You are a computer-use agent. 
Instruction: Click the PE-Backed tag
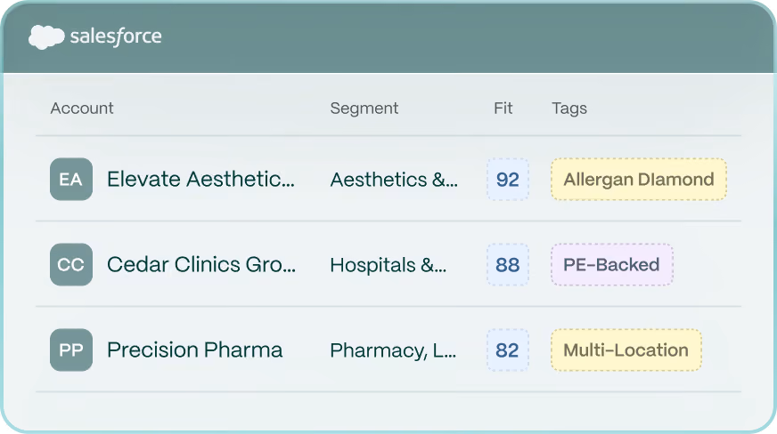pos(612,264)
